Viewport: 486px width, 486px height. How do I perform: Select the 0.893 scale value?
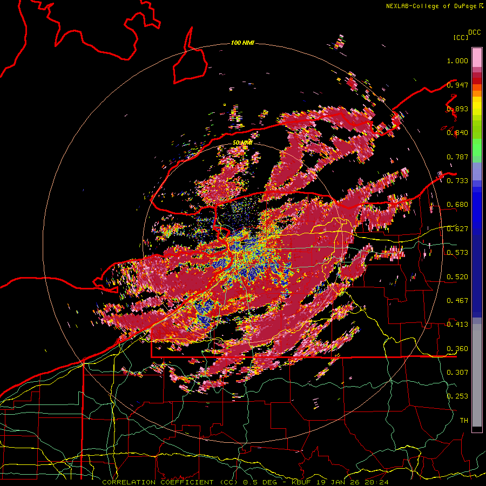pyautogui.click(x=457, y=109)
